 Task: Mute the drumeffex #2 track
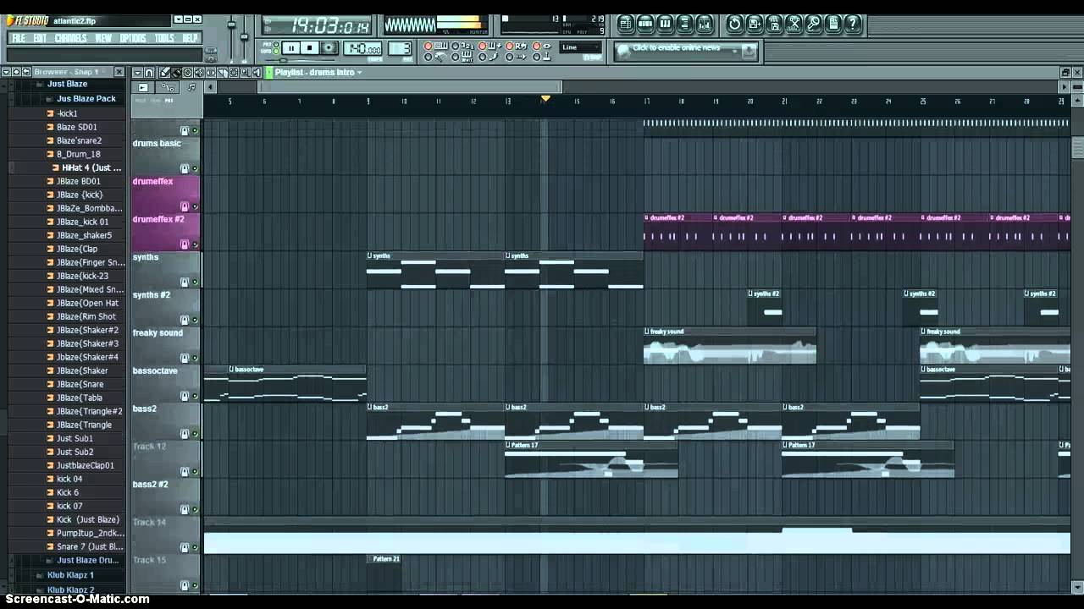pyautogui.click(x=195, y=244)
